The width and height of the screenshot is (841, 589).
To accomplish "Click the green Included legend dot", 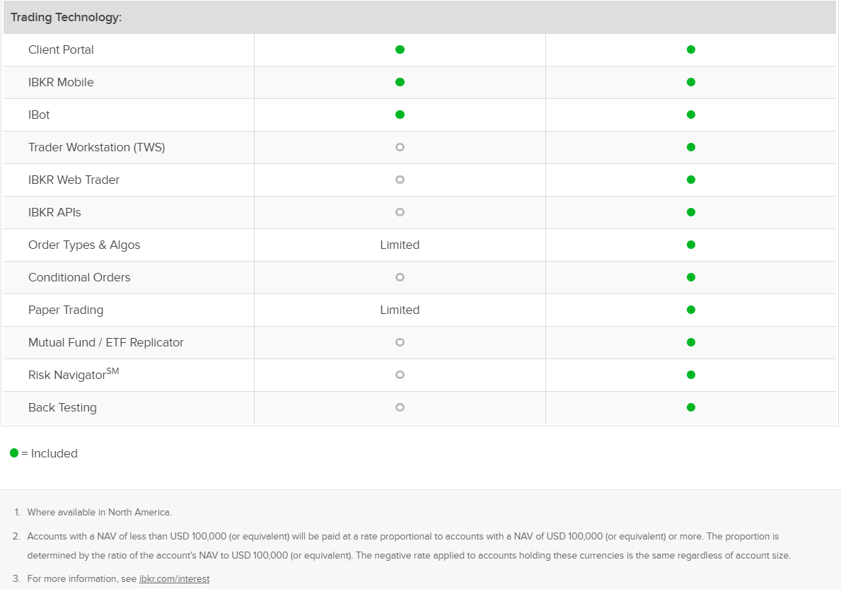I will (14, 453).
